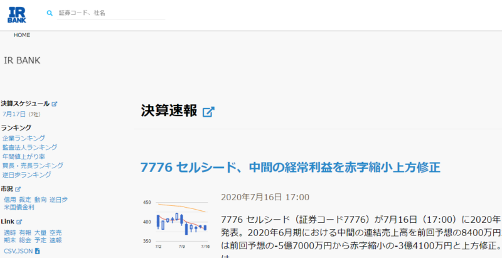Open the 予定 link
The height and width of the screenshot is (258, 502).
[41, 240]
